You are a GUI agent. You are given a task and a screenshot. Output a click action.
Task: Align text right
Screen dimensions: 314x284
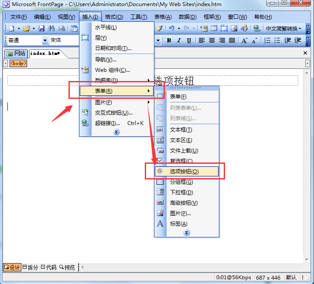click(x=222, y=41)
